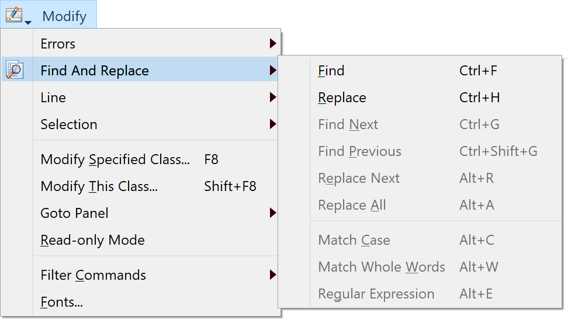568x323 pixels.
Task: Choose the Replace All entry
Action: point(436,205)
